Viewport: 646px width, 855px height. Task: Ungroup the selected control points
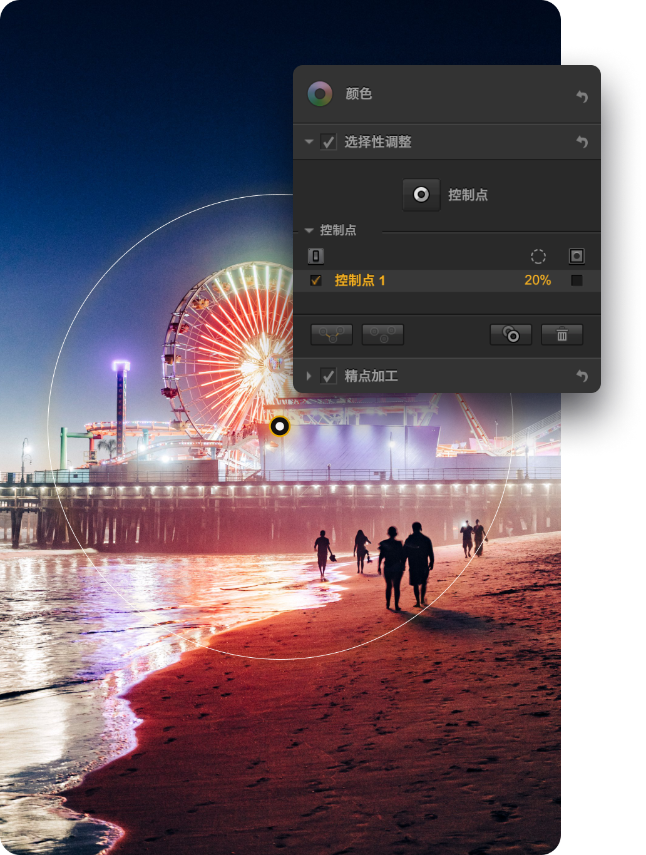[x=383, y=335]
